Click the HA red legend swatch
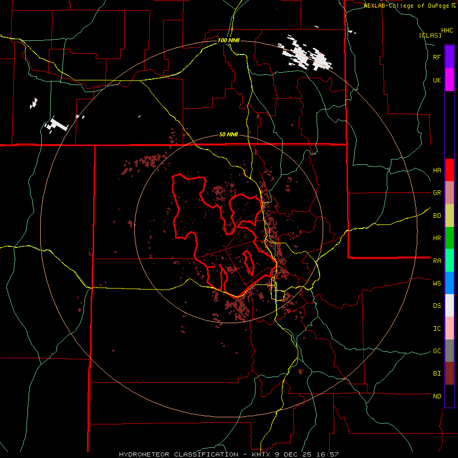This screenshot has height=458, width=458. tap(449, 170)
